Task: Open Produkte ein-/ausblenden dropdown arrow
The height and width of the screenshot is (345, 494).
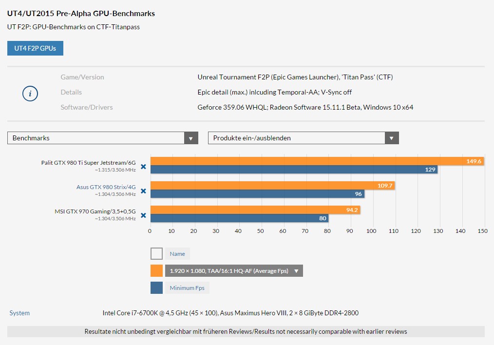Action: 392,138
